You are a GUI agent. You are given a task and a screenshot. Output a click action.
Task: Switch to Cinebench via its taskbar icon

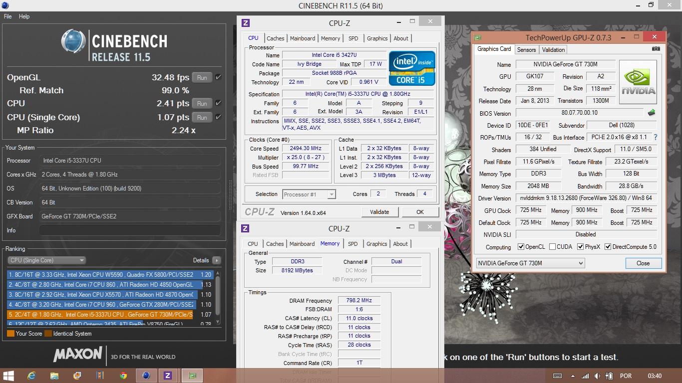click(146, 376)
